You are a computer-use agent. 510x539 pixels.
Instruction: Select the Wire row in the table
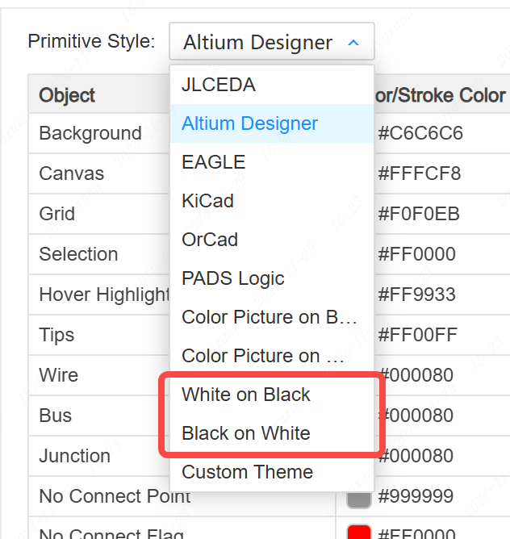pos(59,375)
